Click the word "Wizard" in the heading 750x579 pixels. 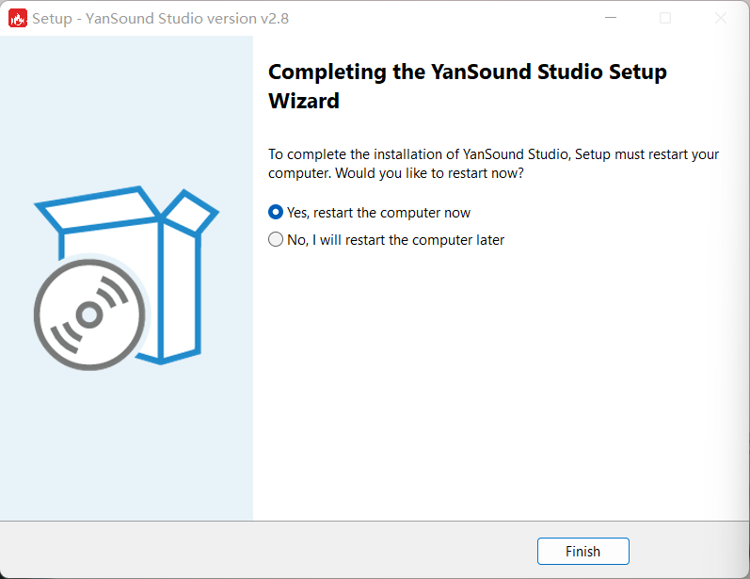click(304, 101)
